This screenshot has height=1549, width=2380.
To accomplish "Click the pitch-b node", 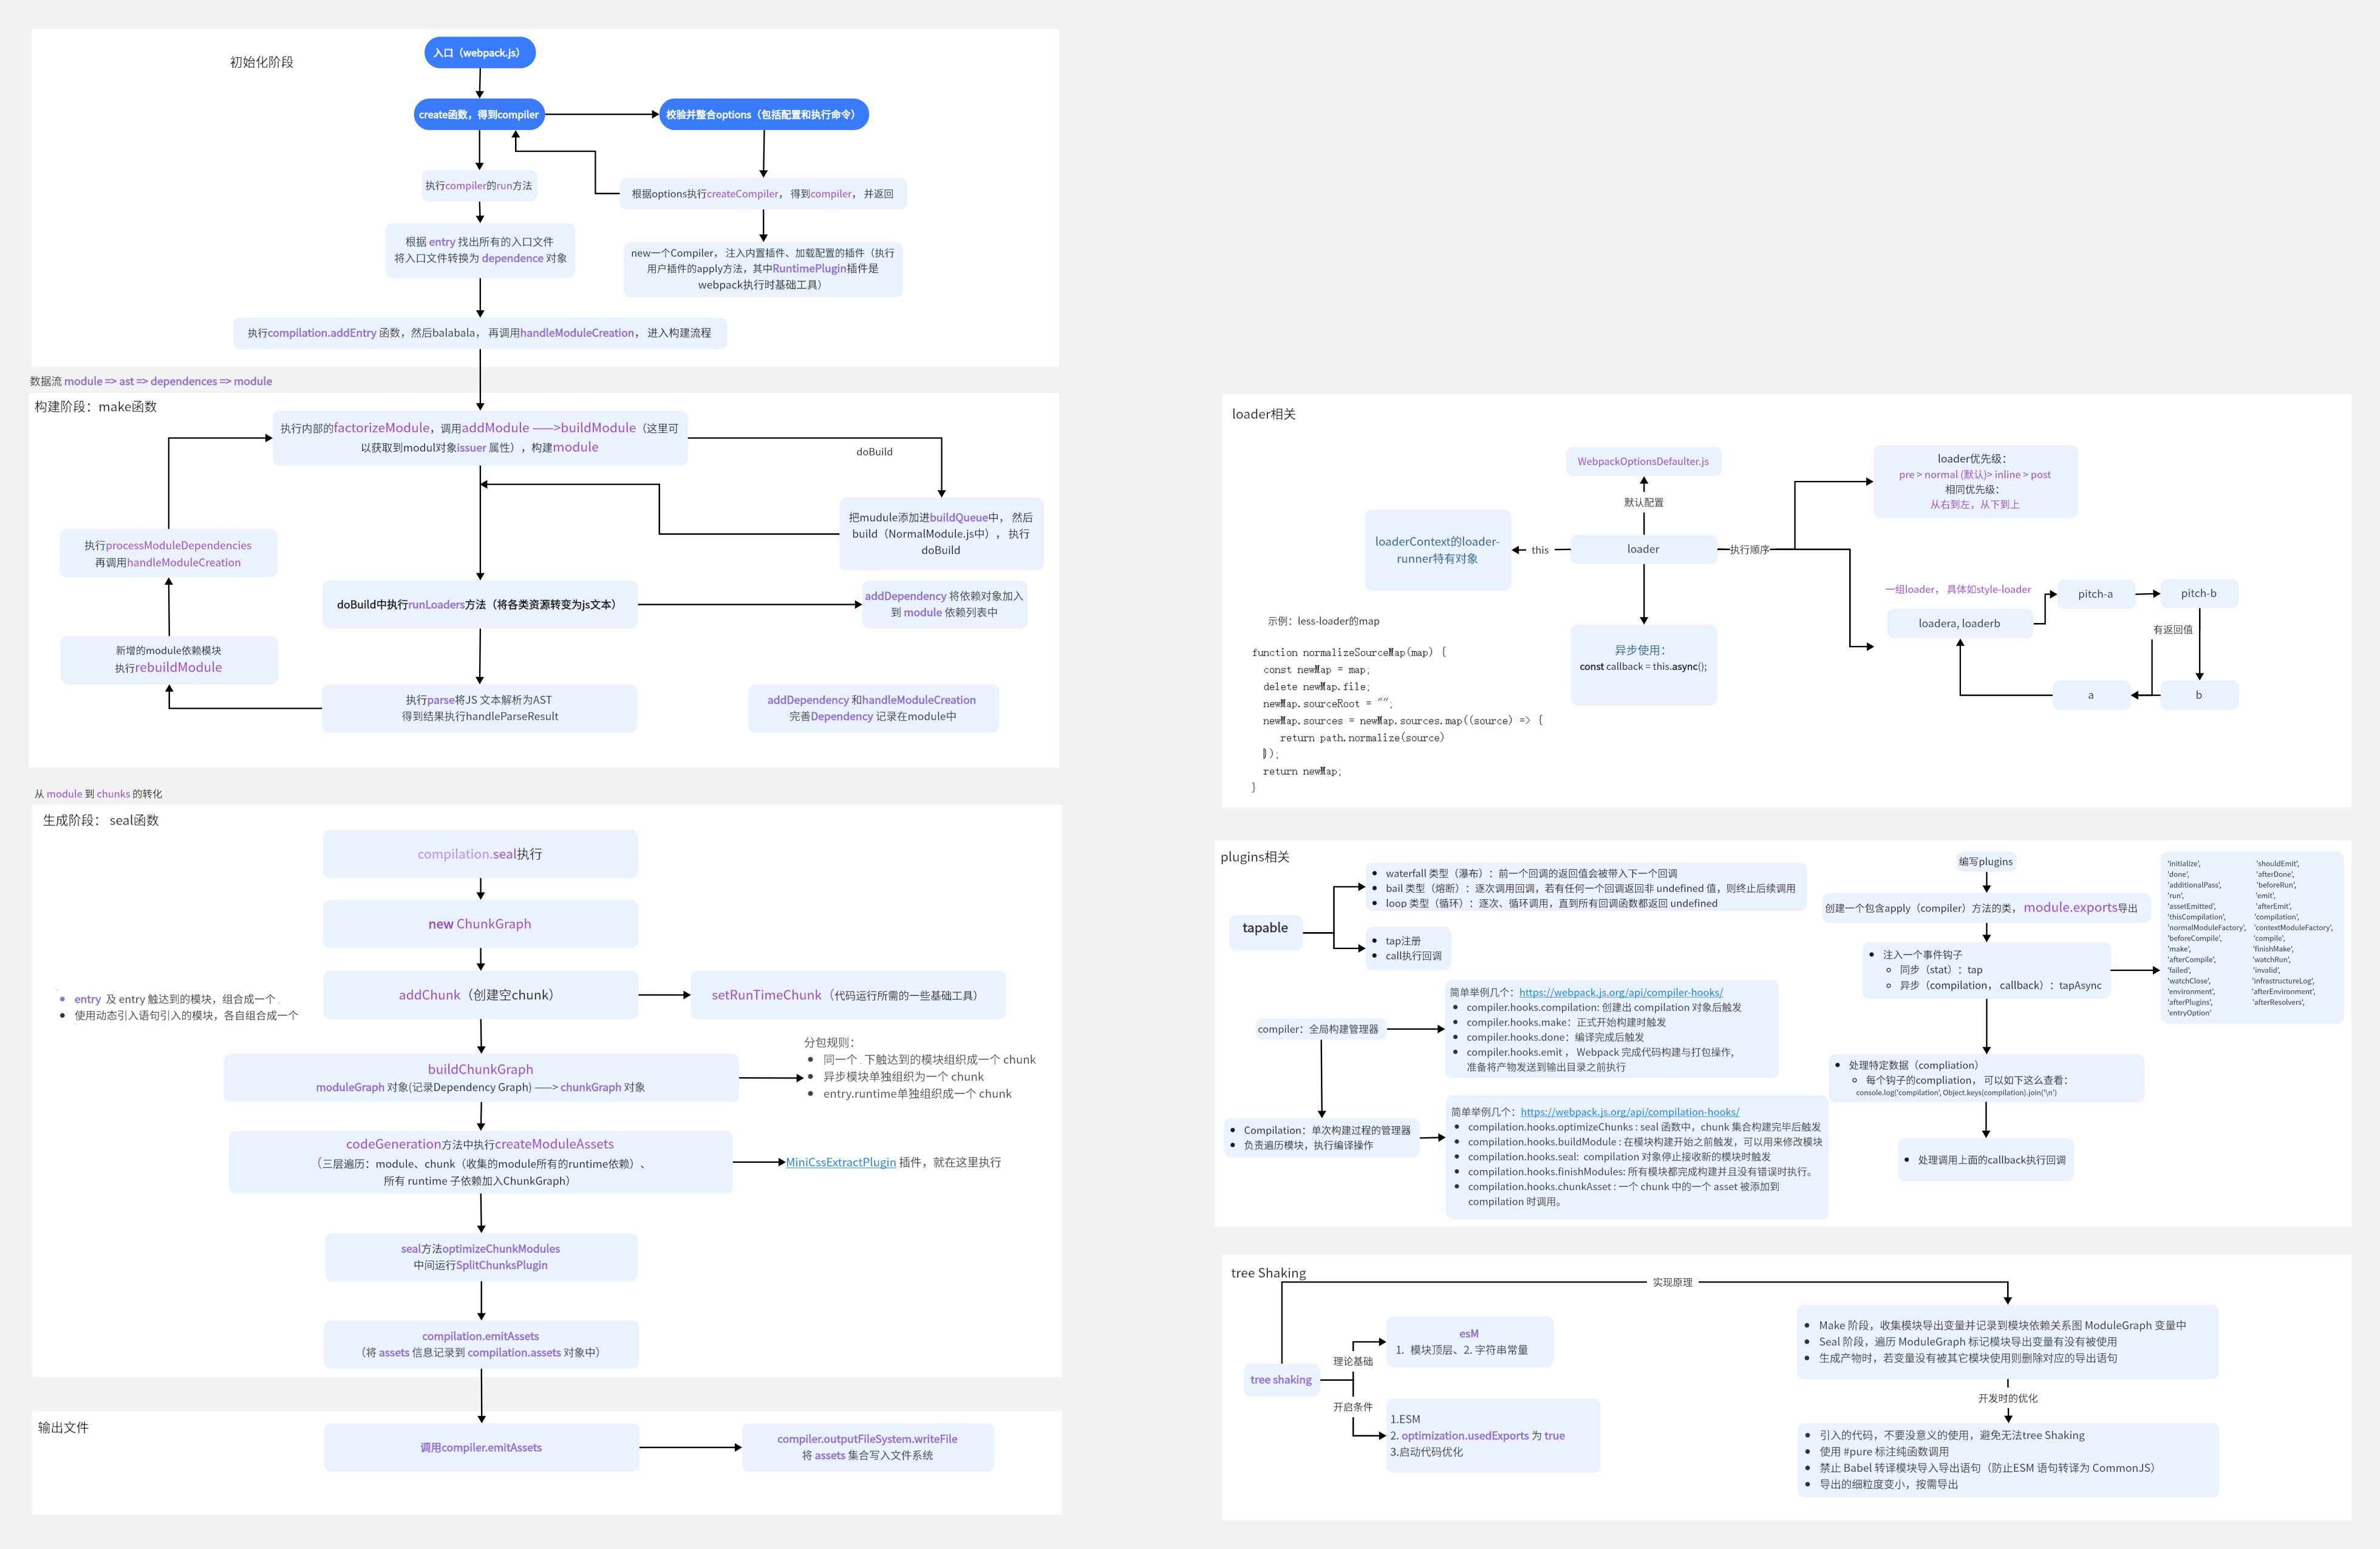I will pyautogui.click(x=2198, y=594).
